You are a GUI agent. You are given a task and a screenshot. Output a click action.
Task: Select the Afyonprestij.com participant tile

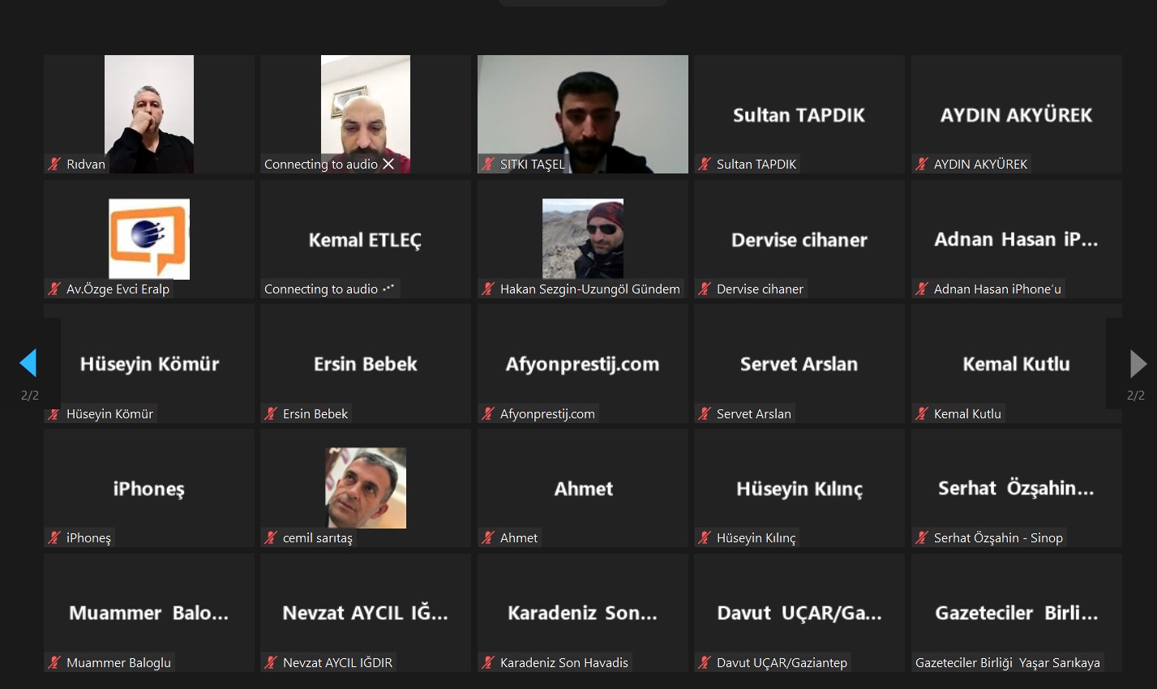click(582, 363)
